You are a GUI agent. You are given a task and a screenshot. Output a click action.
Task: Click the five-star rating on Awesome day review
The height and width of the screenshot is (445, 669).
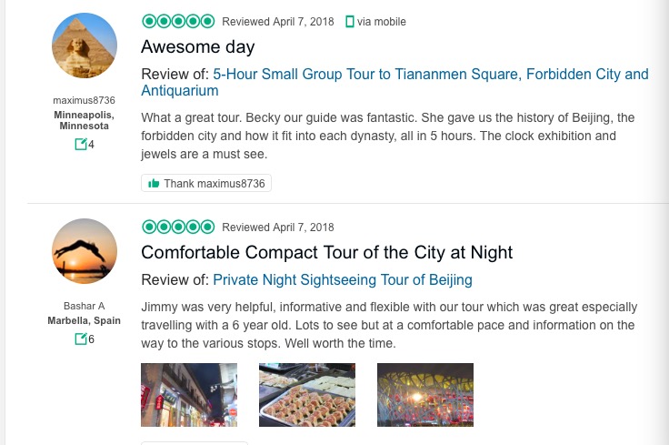coord(178,21)
